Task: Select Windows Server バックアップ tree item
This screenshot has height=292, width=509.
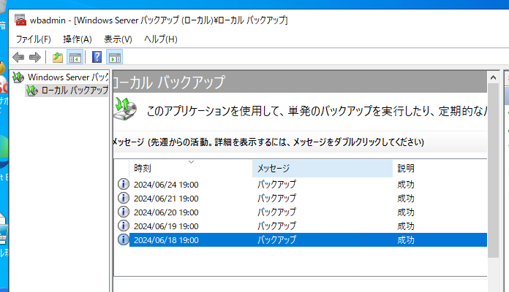Action: pyautogui.click(x=68, y=77)
